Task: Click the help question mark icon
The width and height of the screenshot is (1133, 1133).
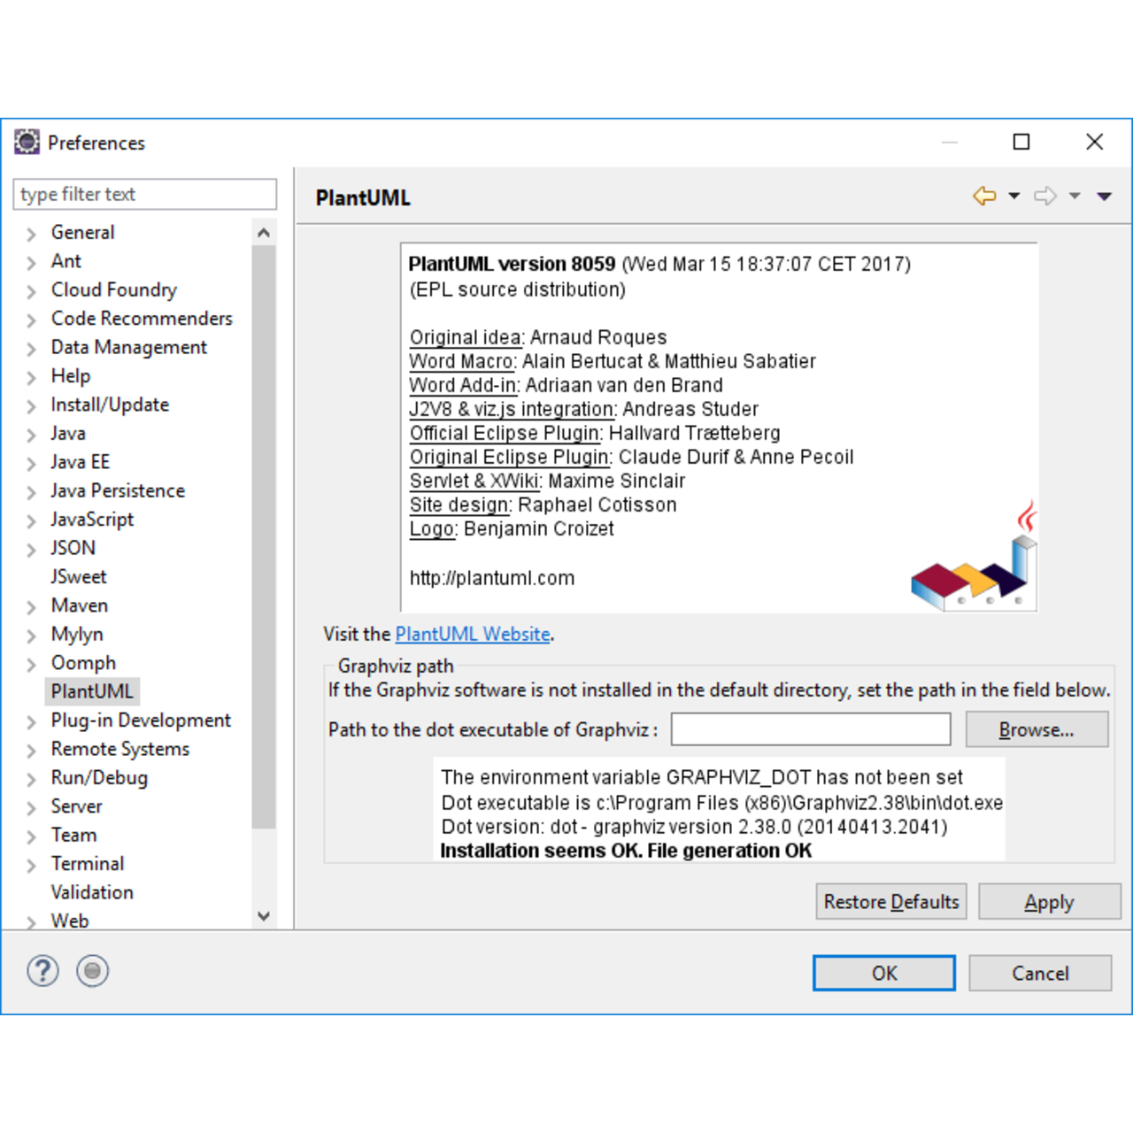Action: (42, 971)
